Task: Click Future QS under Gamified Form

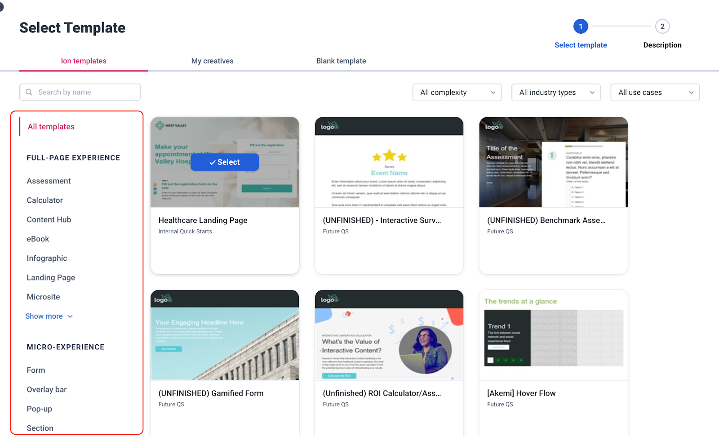Action: click(171, 405)
